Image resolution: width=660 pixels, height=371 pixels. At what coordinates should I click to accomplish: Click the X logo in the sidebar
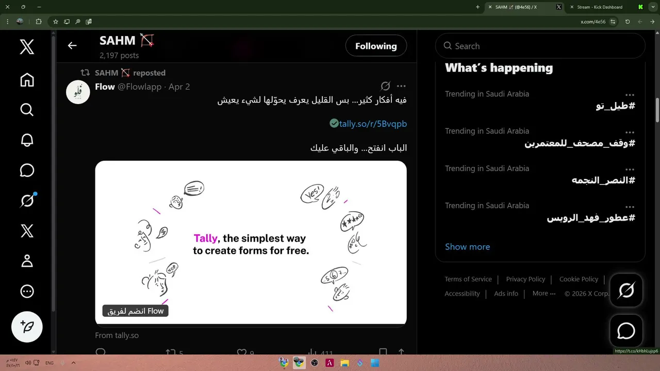tap(27, 47)
